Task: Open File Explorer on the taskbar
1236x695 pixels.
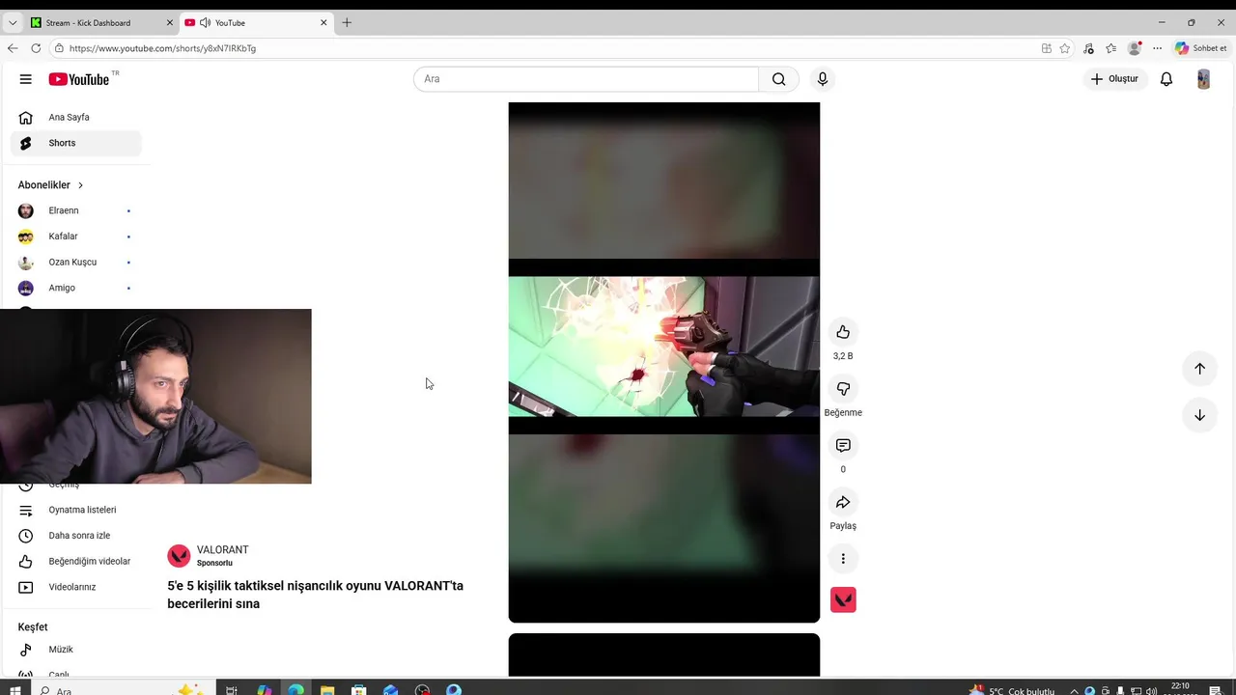Action: (x=327, y=690)
